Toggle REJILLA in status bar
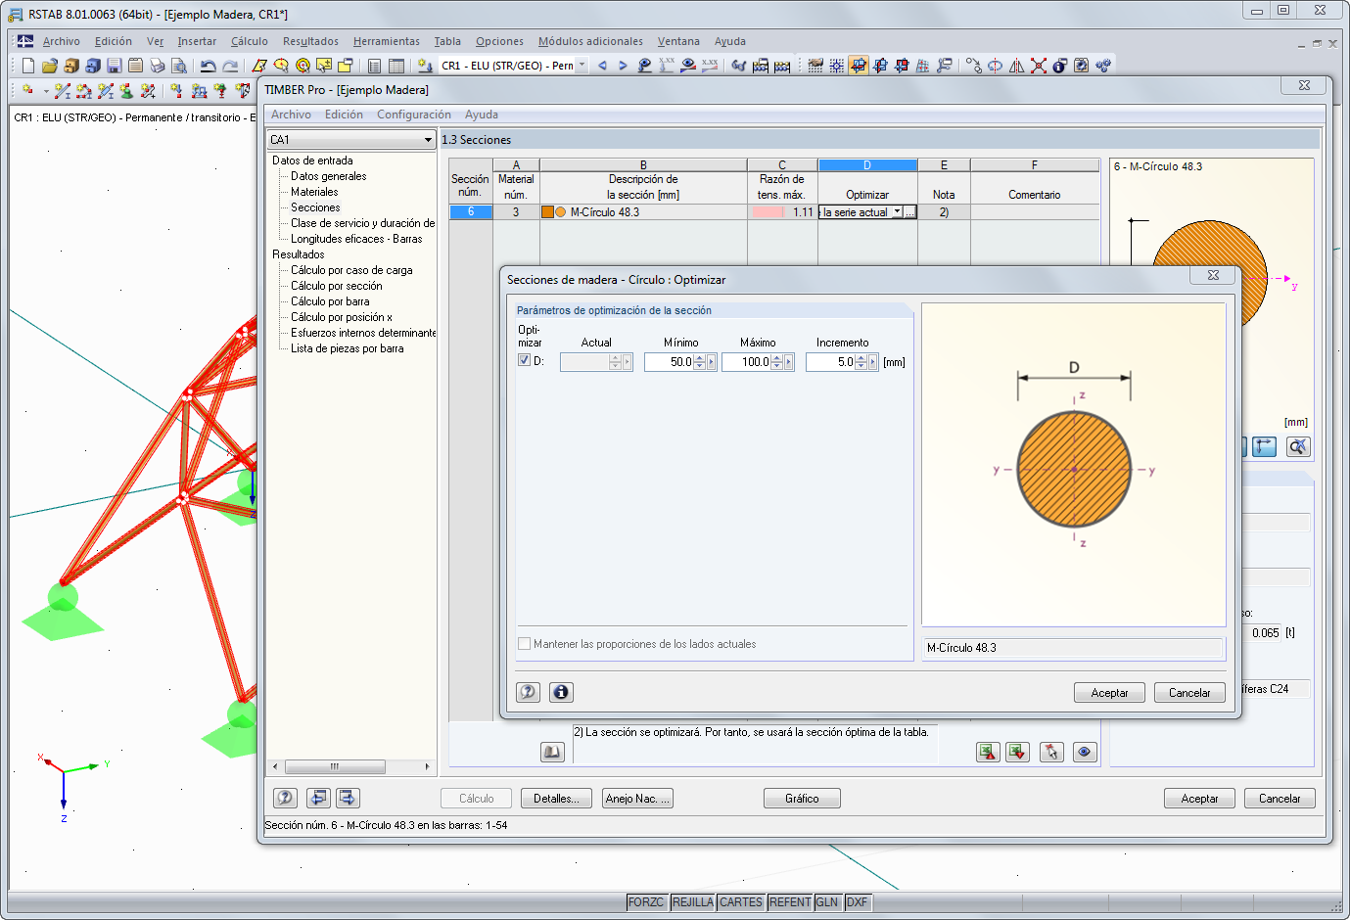The image size is (1350, 920). tap(693, 902)
